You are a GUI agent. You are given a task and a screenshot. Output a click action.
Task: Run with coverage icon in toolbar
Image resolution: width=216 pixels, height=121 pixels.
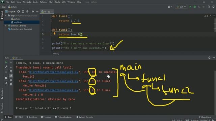(x=199, y=7)
